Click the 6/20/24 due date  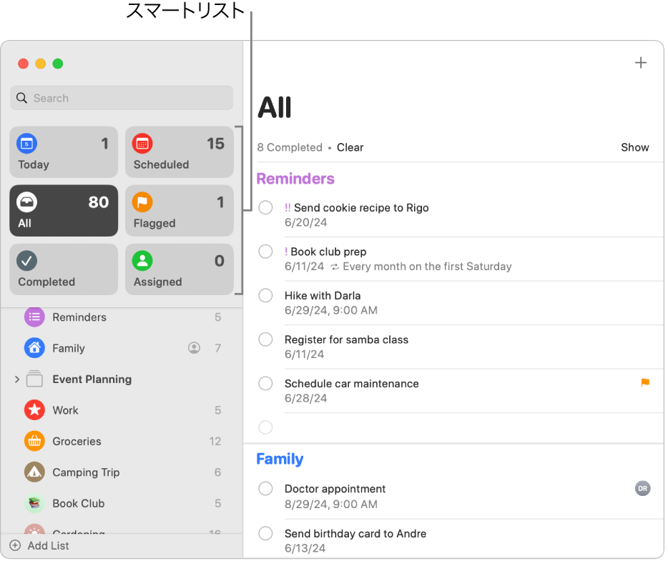point(306,222)
